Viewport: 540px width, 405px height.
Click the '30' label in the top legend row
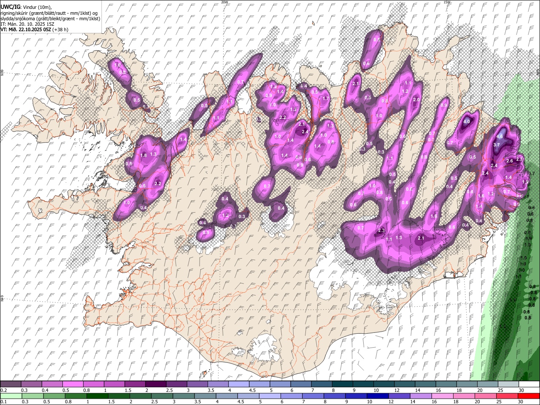coord(521,390)
